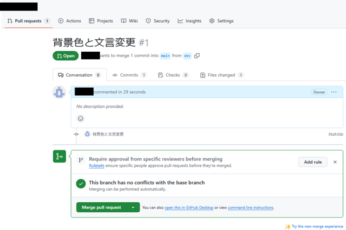Screen dimensions: 346x230
Task: Open the Rulesets link
Action: [x=97, y=165]
